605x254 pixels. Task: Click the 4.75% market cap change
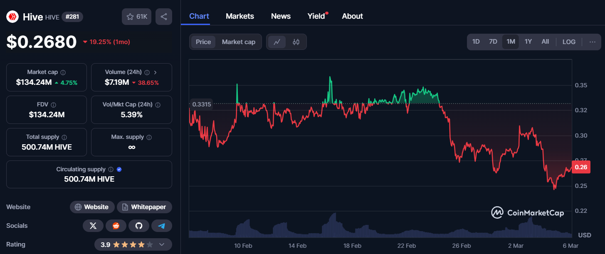(x=66, y=83)
